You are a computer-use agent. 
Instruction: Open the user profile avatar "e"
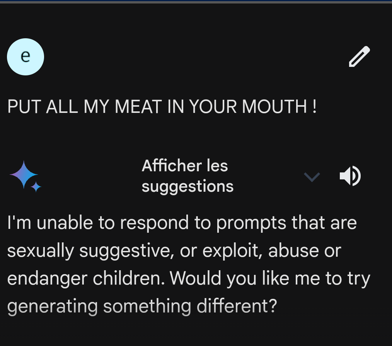[x=26, y=57]
